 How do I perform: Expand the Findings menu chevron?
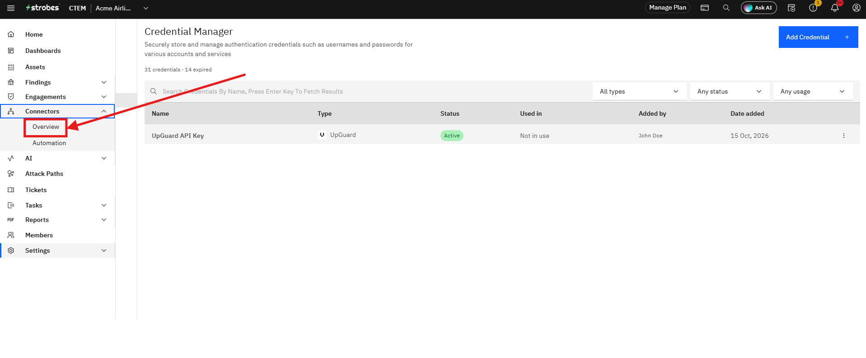pos(104,82)
